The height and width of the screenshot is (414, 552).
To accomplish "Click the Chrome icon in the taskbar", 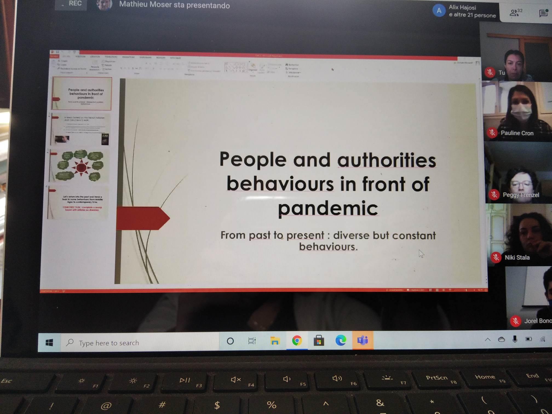I will 297,341.
